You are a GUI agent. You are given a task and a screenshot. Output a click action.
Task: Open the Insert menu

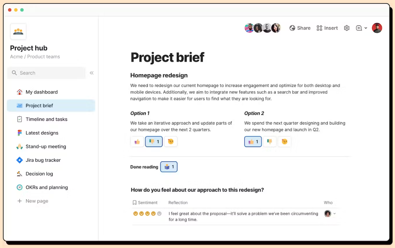pos(327,28)
